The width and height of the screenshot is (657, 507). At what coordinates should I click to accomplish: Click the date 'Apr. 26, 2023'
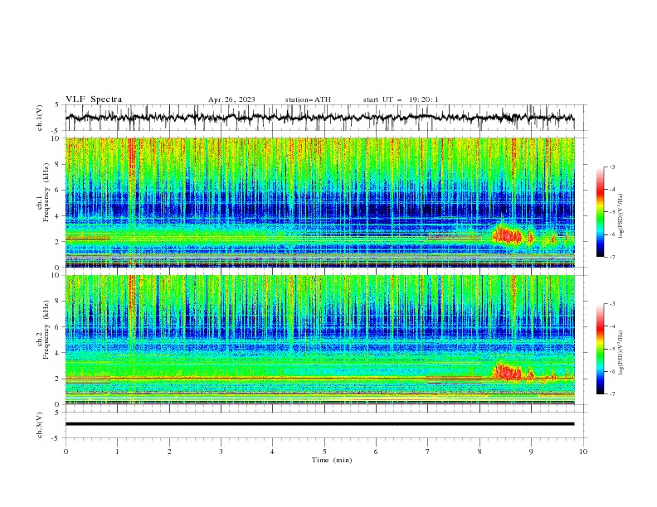point(231,99)
